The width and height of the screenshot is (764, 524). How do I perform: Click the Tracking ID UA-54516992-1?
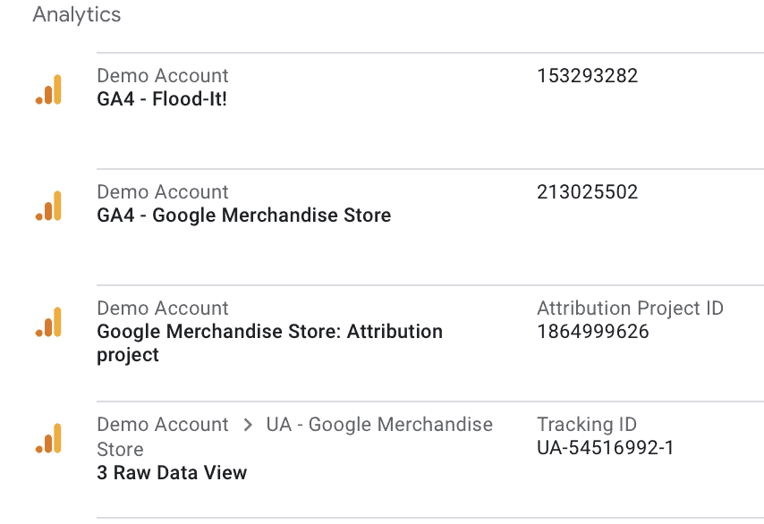(x=605, y=448)
